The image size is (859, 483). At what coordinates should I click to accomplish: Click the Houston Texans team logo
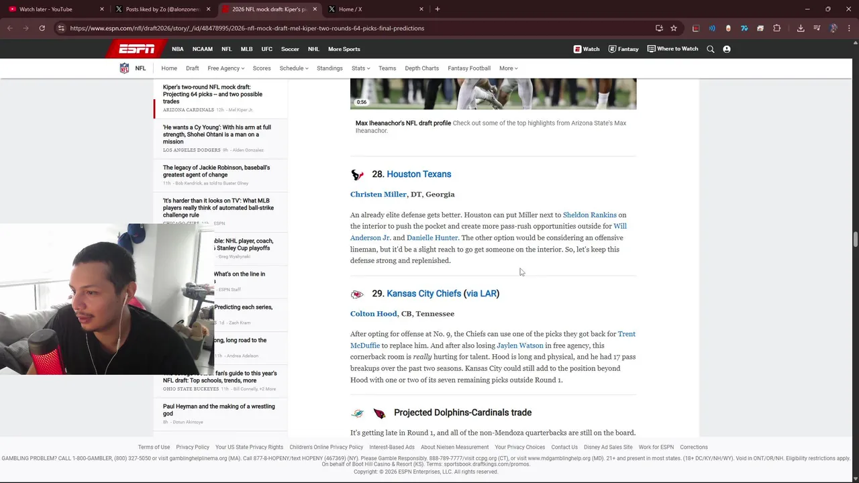pos(358,174)
